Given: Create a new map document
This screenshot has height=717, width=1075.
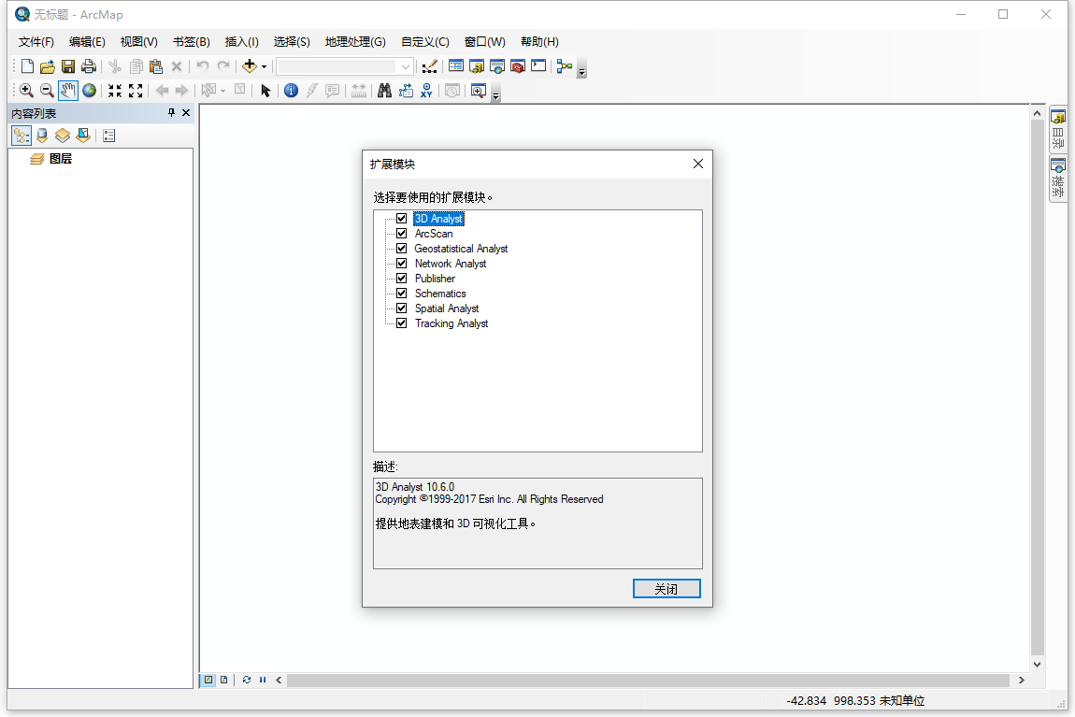Looking at the screenshot, I should (27, 66).
